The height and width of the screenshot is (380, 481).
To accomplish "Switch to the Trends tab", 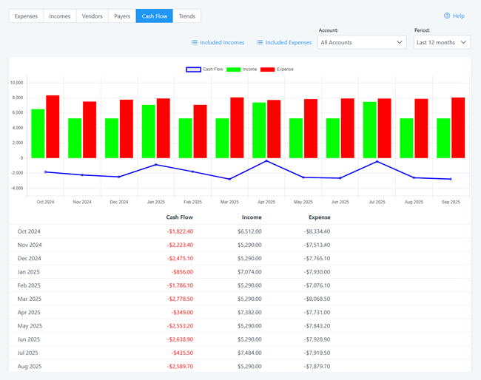I will pos(187,16).
